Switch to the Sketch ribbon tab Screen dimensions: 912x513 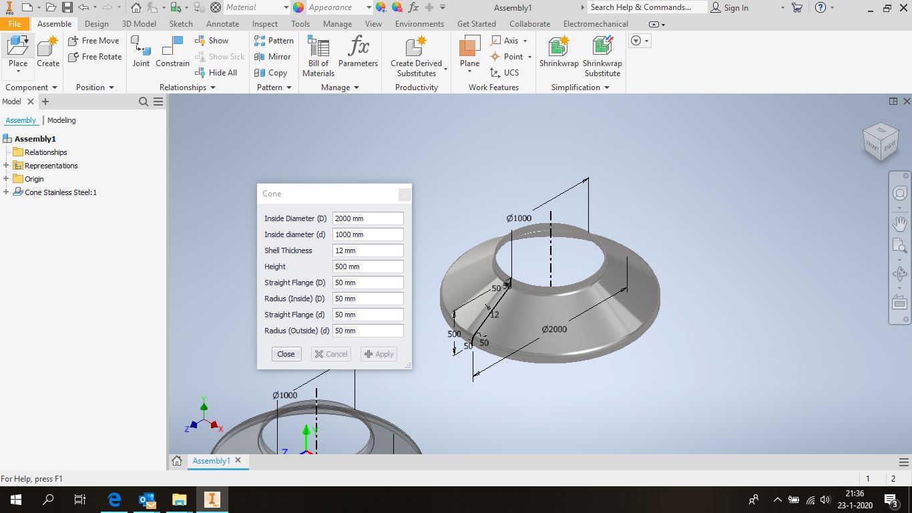pyautogui.click(x=181, y=24)
